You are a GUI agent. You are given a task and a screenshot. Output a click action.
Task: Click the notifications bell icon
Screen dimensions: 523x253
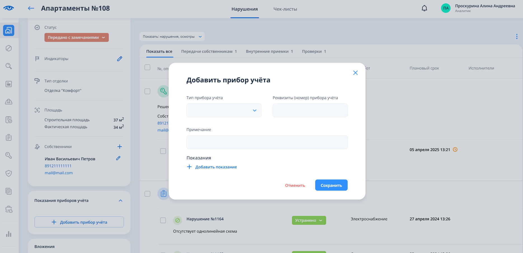point(424,8)
